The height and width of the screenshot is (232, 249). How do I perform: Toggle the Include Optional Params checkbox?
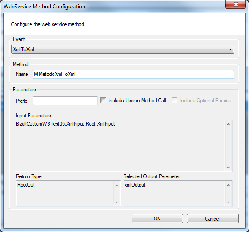coord(174,101)
